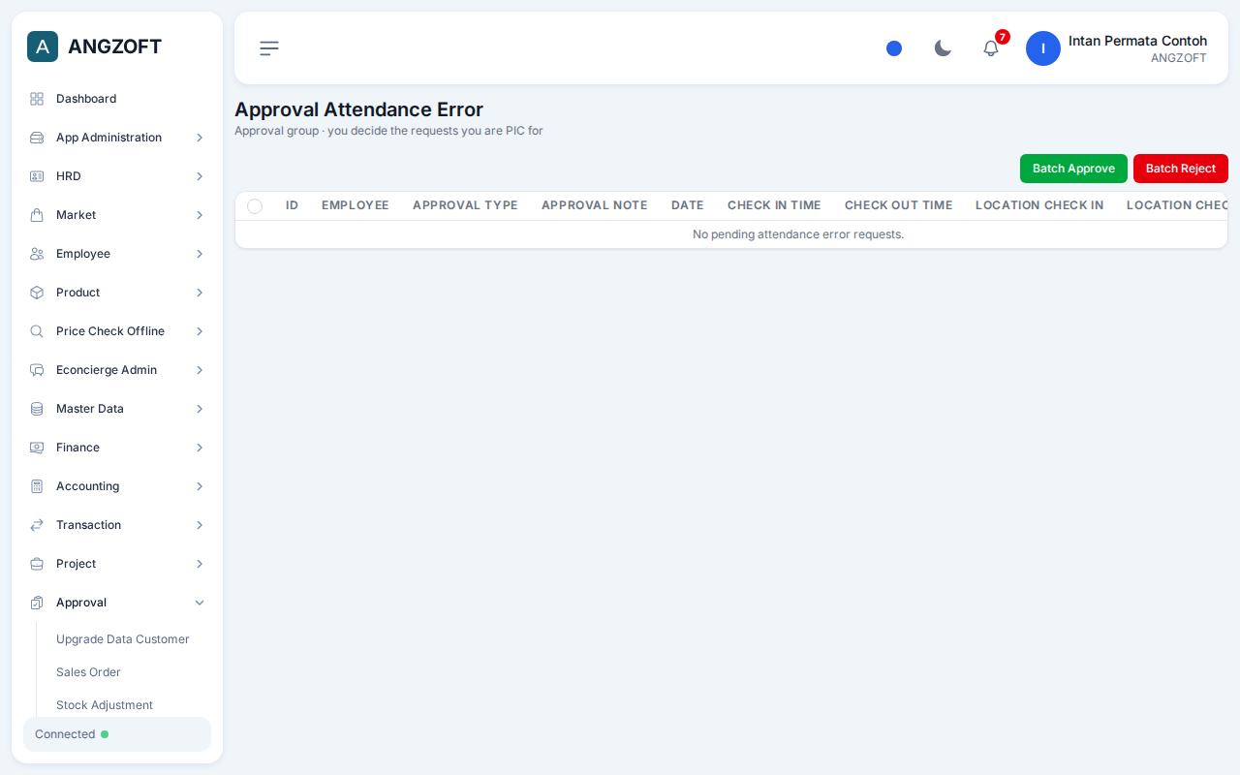Click the Approval clipboard icon
Image resolution: width=1240 pixels, height=775 pixels.
(x=37, y=603)
